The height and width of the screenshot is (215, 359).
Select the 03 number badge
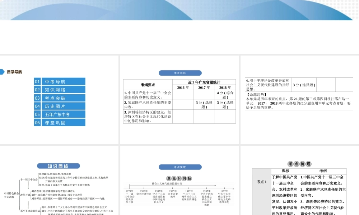tap(37, 98)
